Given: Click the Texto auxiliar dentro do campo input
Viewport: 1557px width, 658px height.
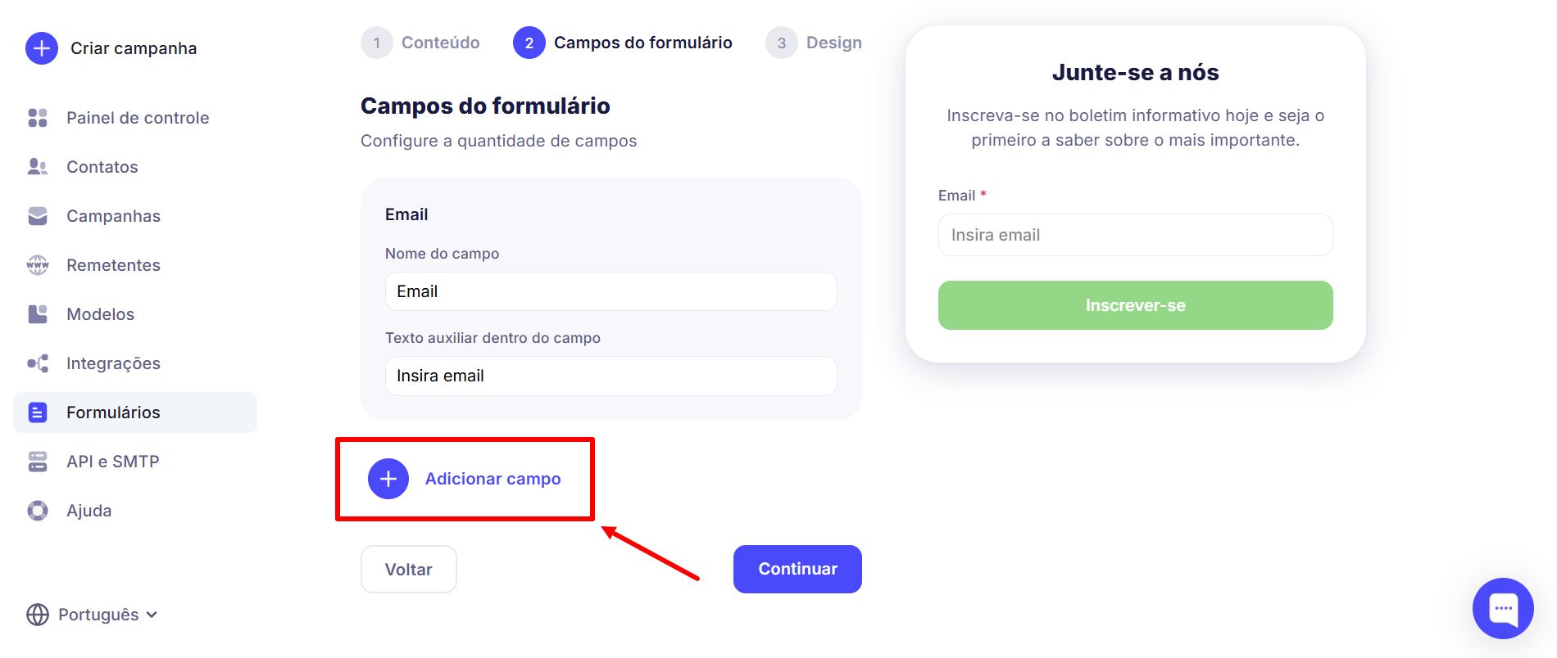Looking at the screenshot, I should 611,376.
